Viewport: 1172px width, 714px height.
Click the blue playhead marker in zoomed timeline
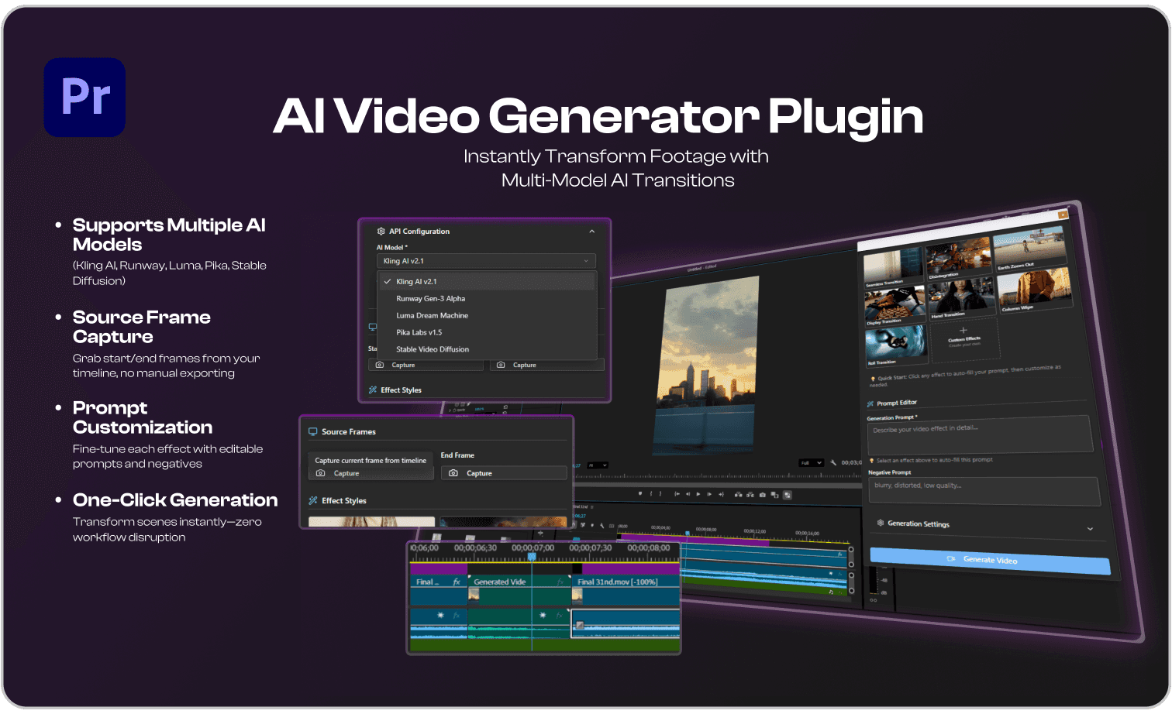click(532, 557)
